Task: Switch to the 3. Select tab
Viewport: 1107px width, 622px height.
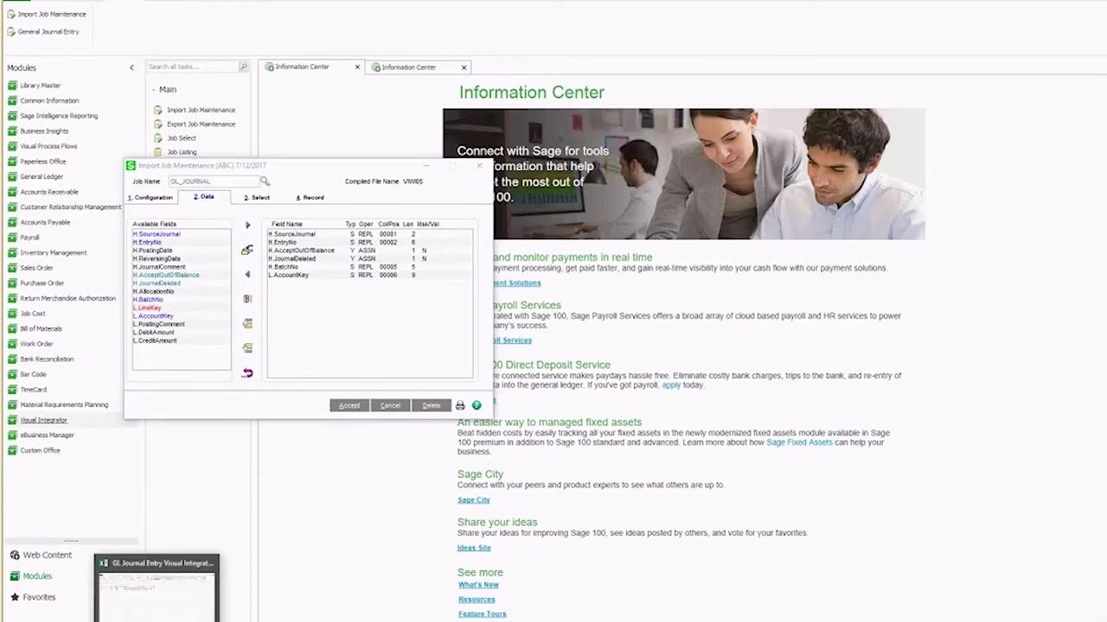Action: pos(257,198)
